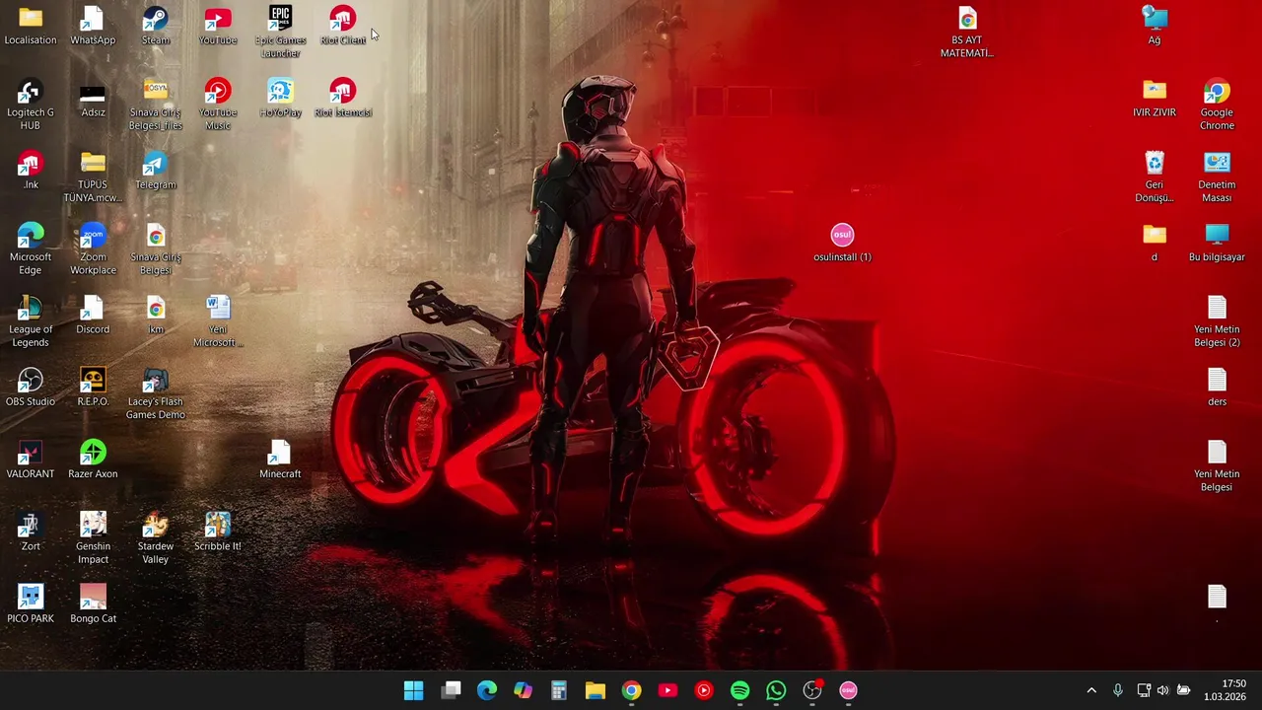Image resolution: width=1262 pixels, height=710 pixels.
Task: Open Lacey's Flash Games Demo icon
Action: point(155,394)
